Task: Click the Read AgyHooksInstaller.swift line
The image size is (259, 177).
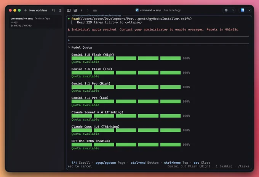Action: coord(131,19)
